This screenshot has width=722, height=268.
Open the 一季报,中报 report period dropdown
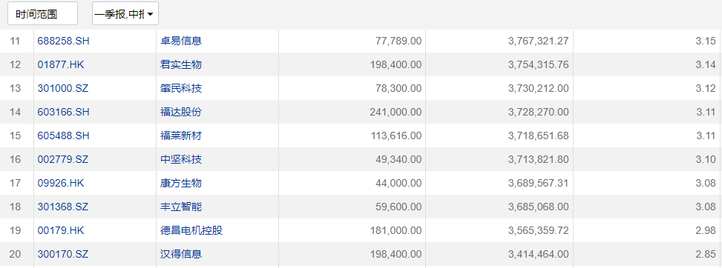pos(125,14)
